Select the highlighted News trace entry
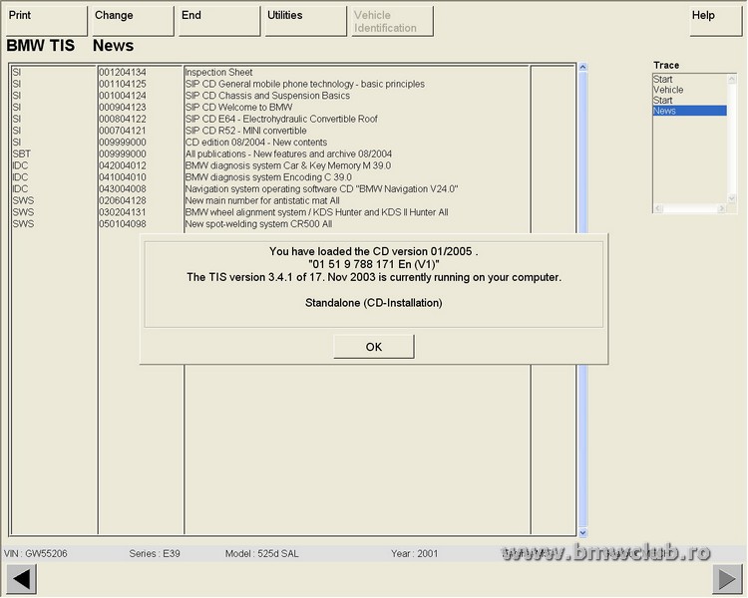748x598 pixels. pyautogui.click(x=690, y=111)
